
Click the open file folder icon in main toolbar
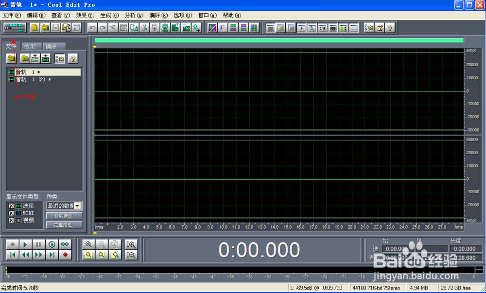(x=45, y=28)
